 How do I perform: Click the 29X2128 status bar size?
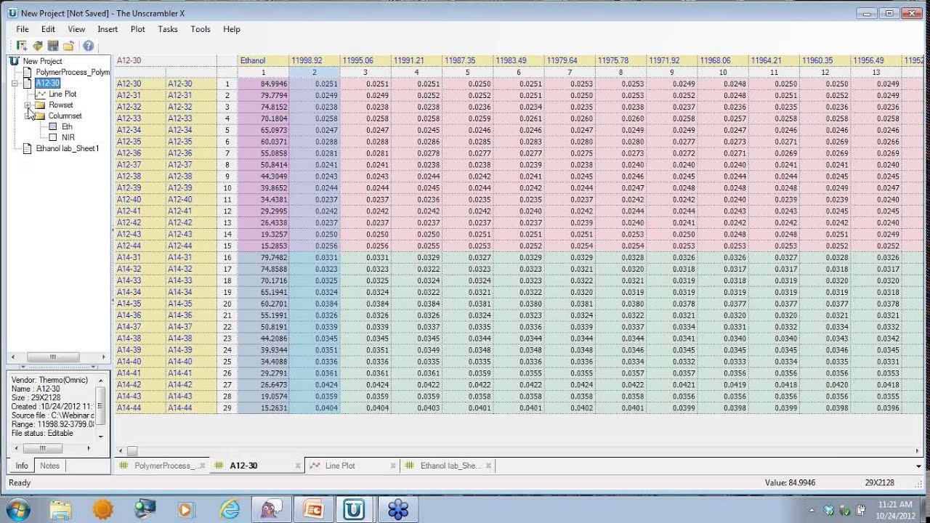pos(879,482)
